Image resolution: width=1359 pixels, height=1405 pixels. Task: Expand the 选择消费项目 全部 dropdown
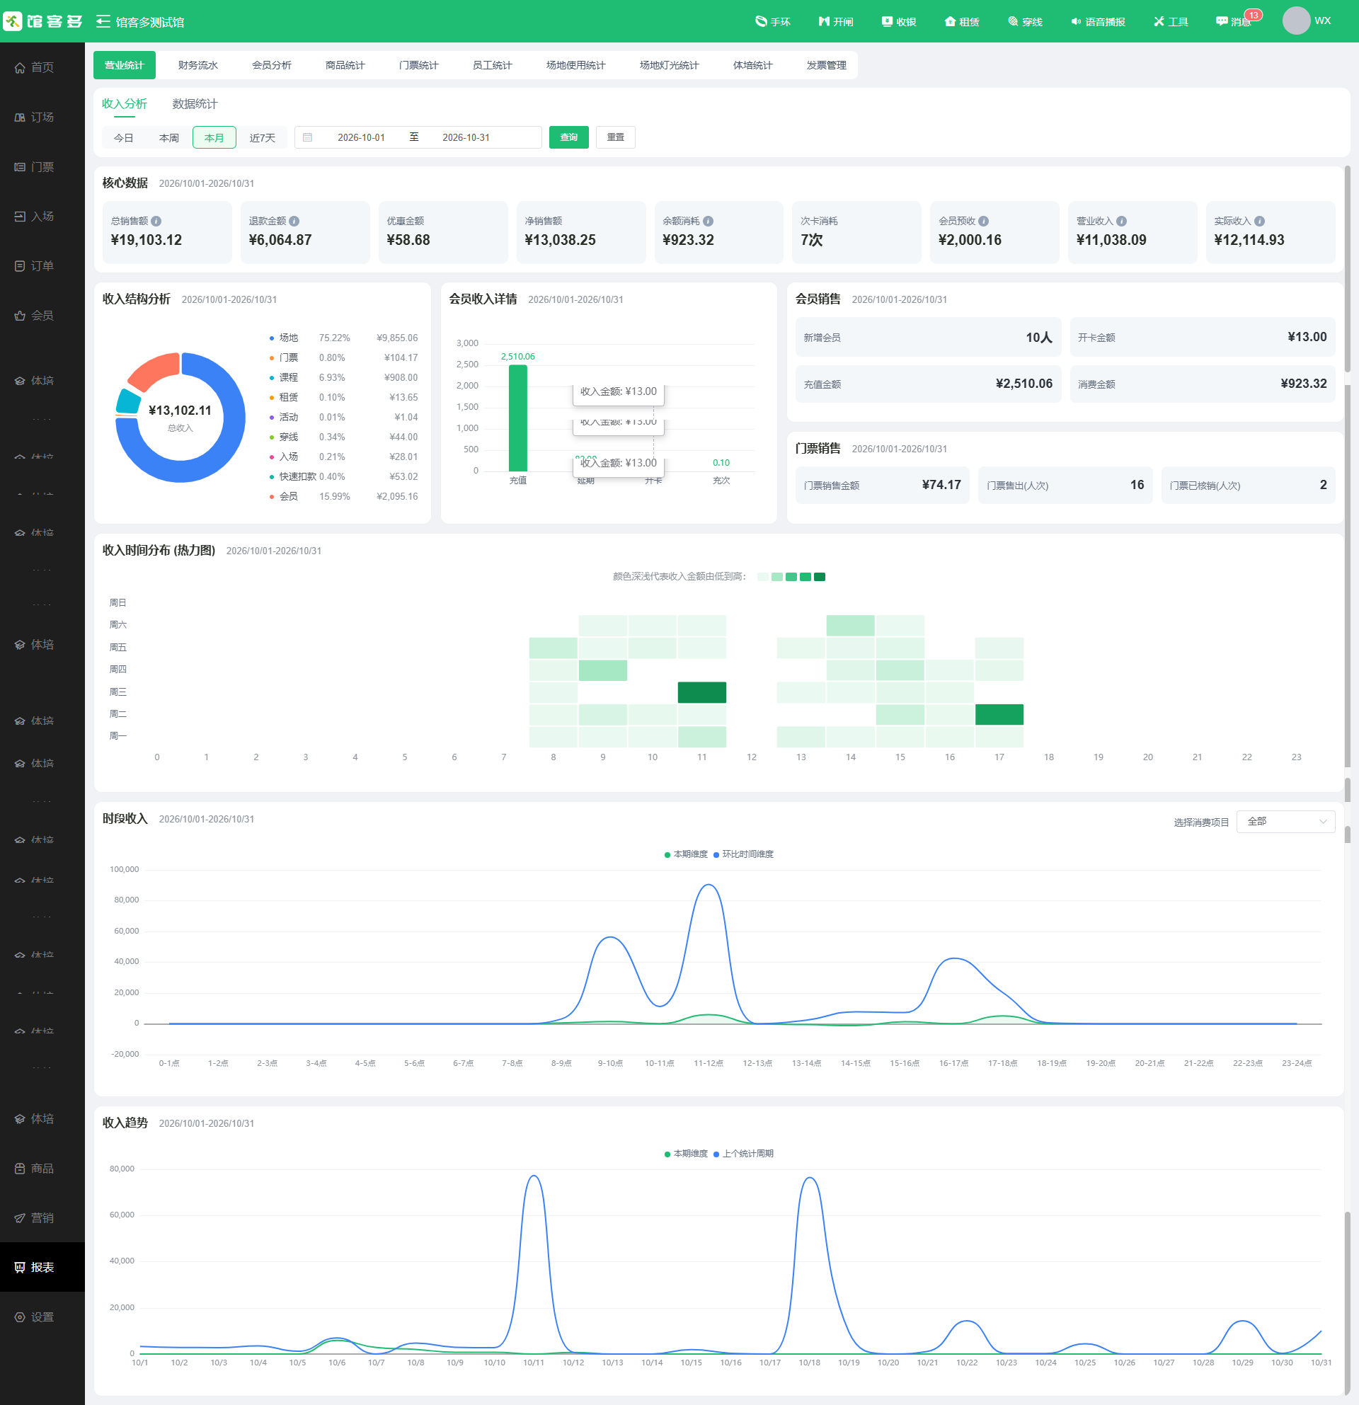click(x=1286, y=822)
